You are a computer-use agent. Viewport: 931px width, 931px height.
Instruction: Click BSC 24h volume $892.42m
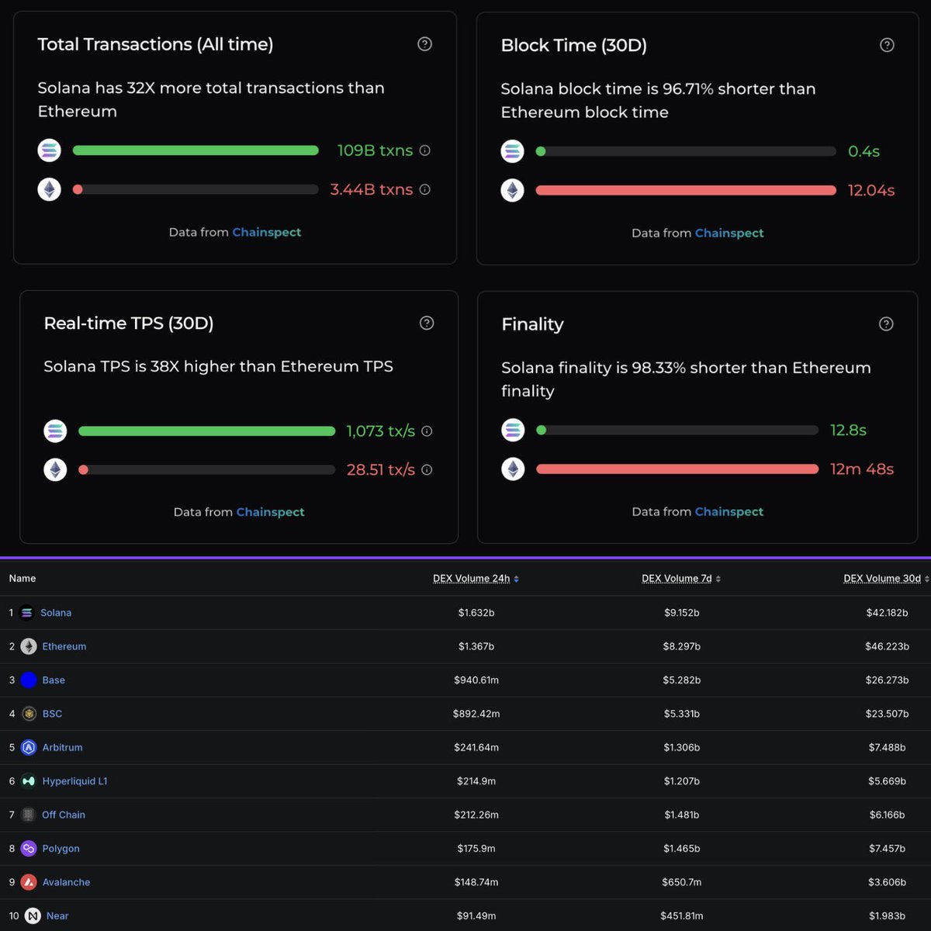click(x=476, y=714)
